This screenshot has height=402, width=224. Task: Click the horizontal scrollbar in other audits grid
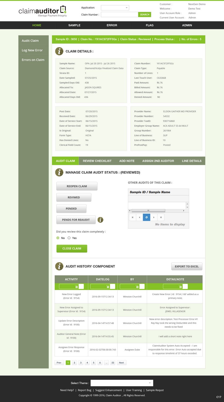pyautogui.click(x=148, y=211)
